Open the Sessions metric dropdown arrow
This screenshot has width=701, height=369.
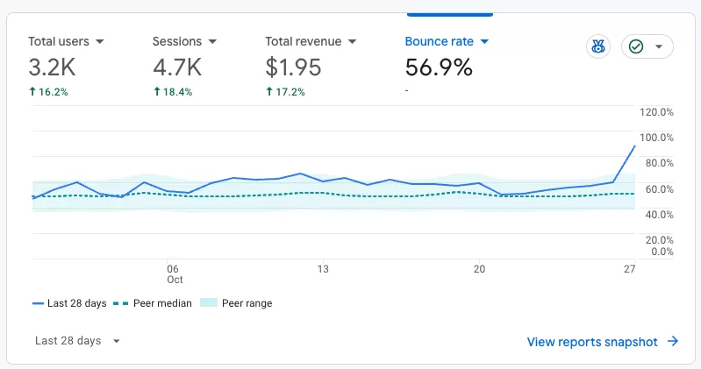212,41
